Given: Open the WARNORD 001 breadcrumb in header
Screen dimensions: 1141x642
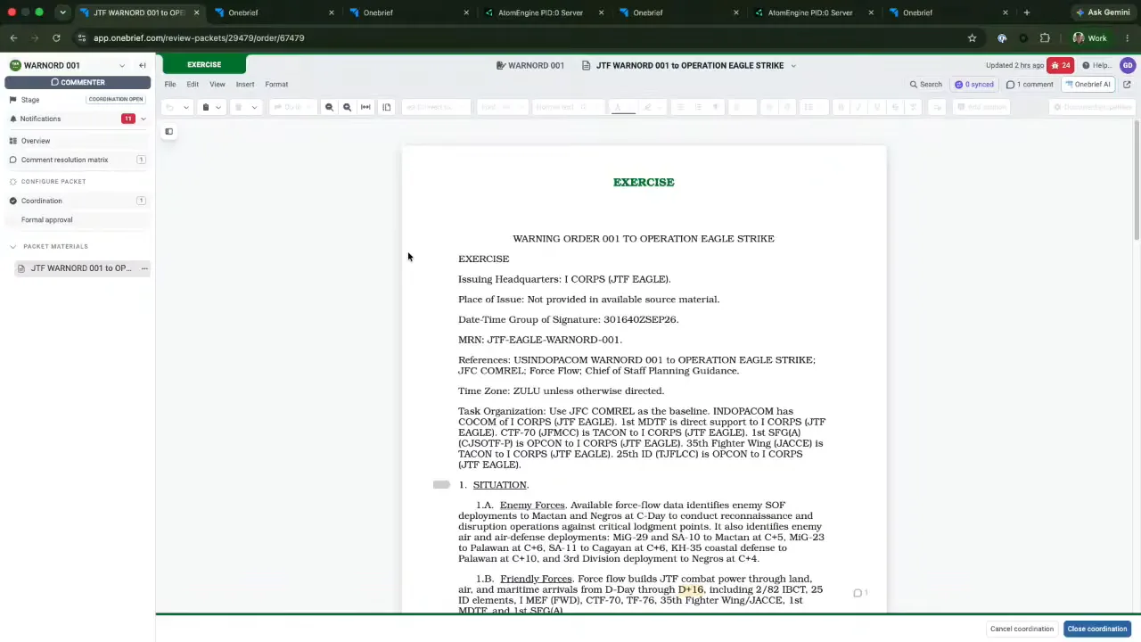Looking at the screenshot, I should (530, 65).
